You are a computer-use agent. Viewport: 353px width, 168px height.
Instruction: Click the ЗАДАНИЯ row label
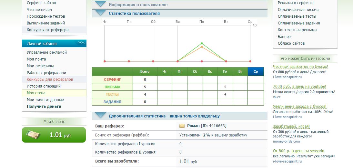[112, 102]
